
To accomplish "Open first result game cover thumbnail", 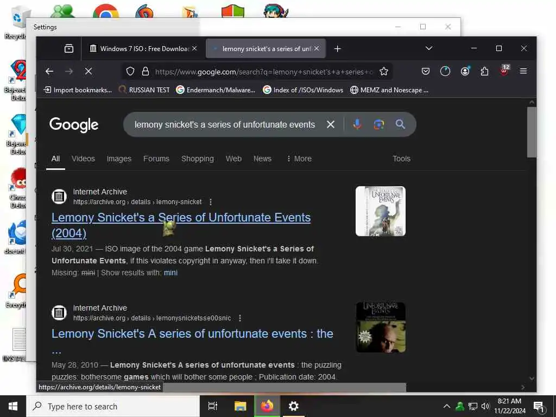I will click(x=381, y=211).
